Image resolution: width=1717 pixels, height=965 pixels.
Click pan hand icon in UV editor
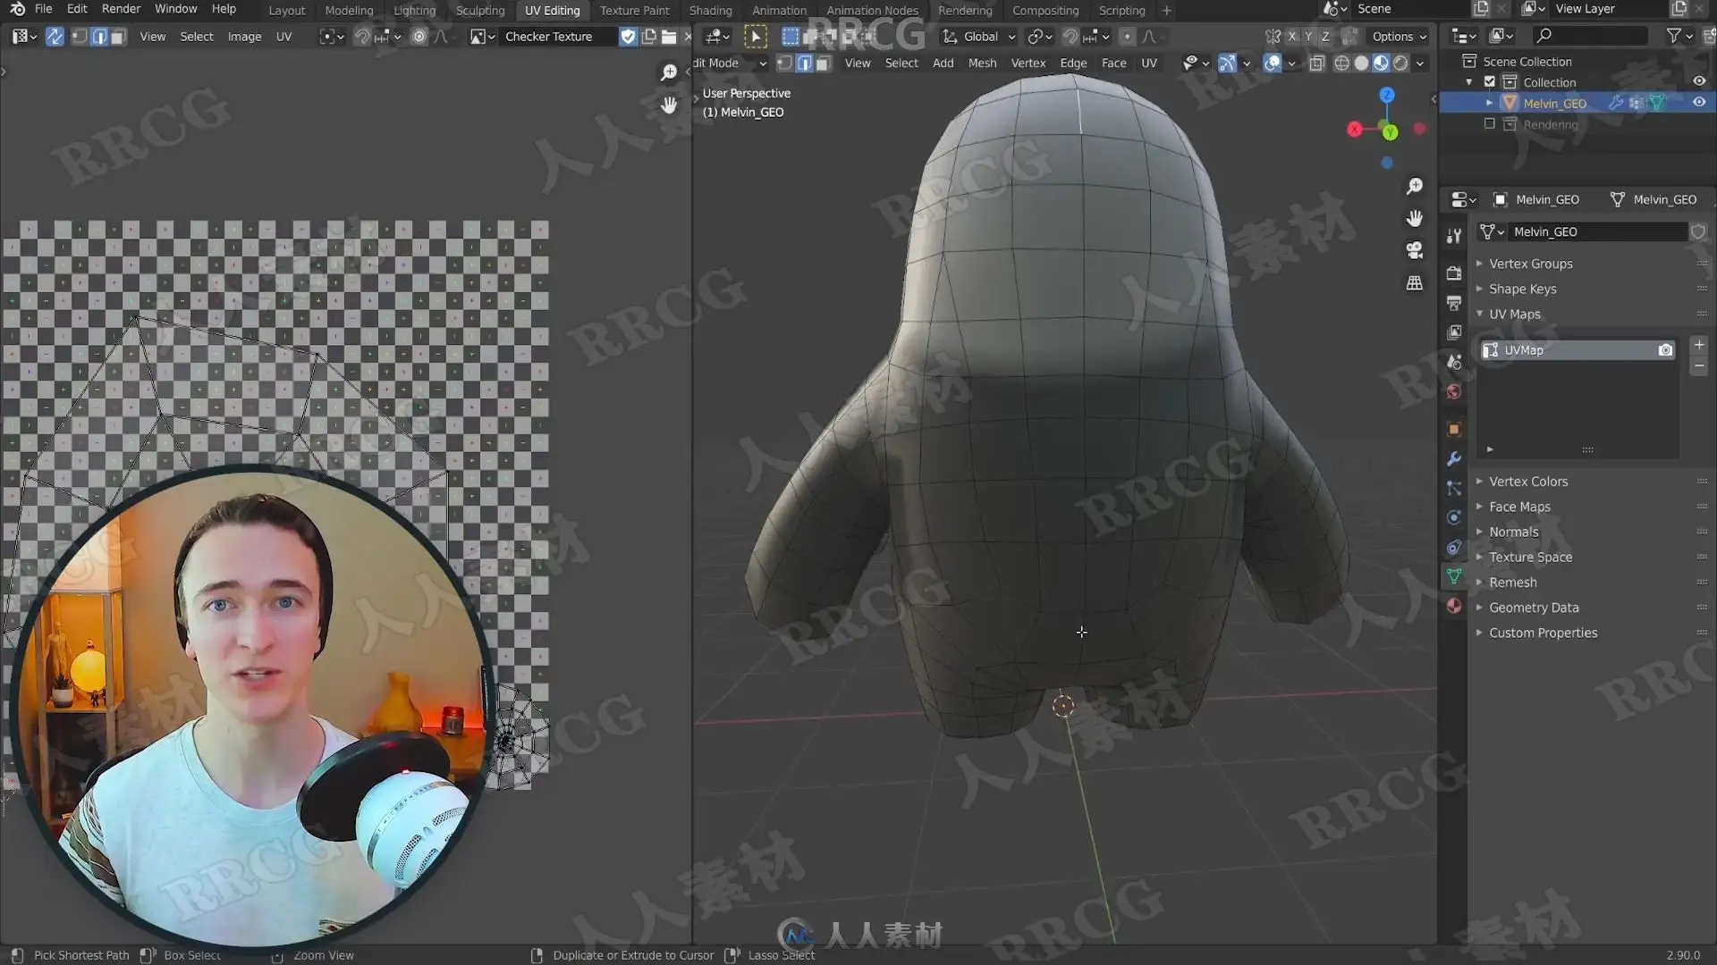pos(668,105)
